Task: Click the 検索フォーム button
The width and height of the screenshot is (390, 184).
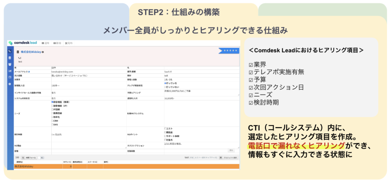Action: [x=29, y=158]
